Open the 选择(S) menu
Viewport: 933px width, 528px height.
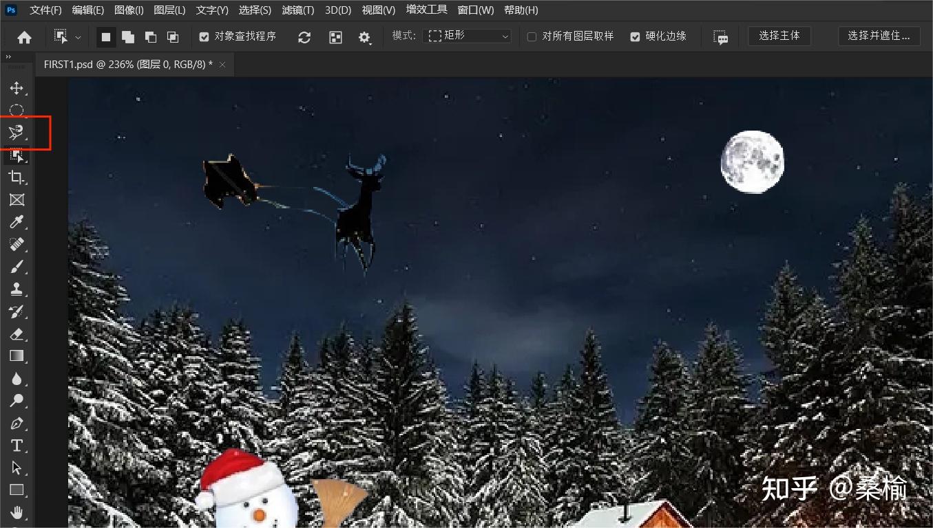(x=255, y=10)
